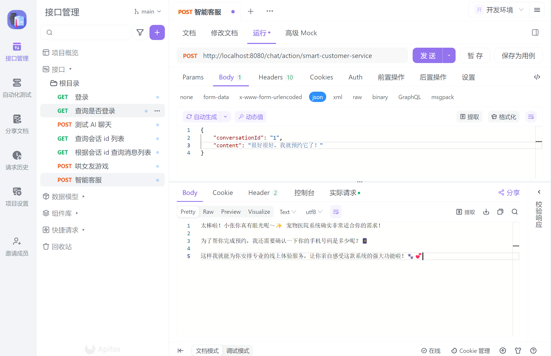Select the json body type

(317, 97)
